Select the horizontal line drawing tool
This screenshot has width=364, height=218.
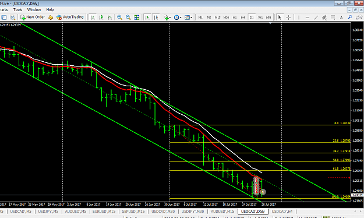click(308, 17)
